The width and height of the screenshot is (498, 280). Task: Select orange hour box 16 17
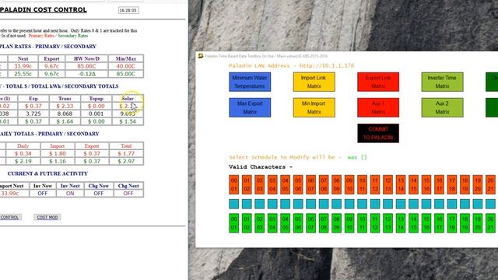(x=439, y=184)
